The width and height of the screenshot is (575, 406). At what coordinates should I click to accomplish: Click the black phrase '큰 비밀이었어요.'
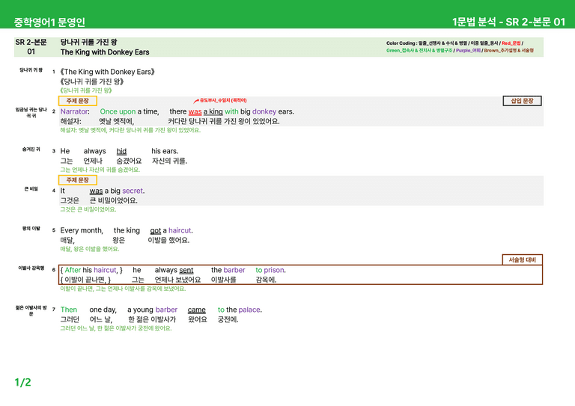pyautogui.click(x=114, y=200)
